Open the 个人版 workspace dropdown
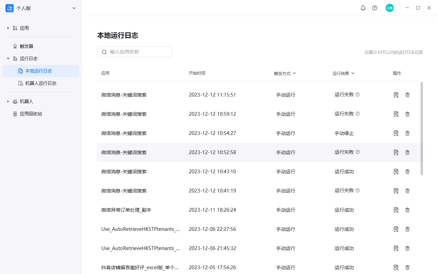This screenshot has width=438, height=274. tap(74, 8)
